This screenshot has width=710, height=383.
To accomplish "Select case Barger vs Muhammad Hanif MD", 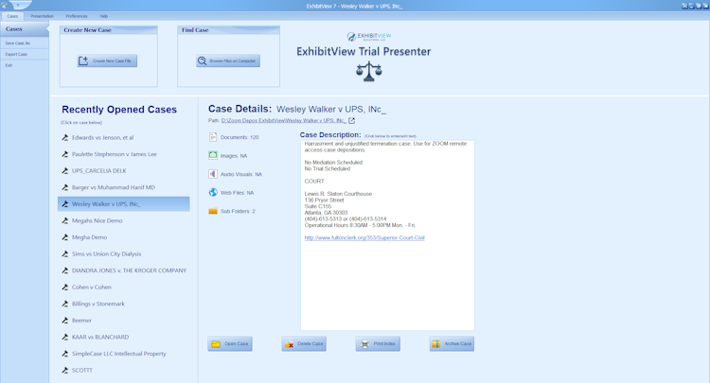I will click(x=114, y=187).
